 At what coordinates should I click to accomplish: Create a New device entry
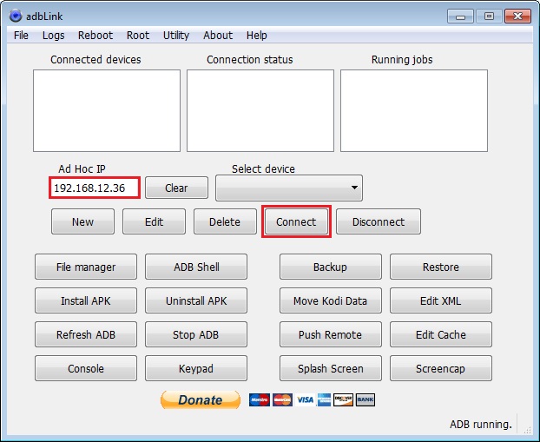pyautogui.click(x=83, y=221)
